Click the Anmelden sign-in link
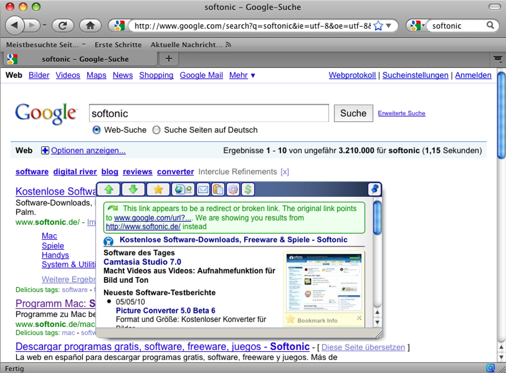 click(473, 75)
